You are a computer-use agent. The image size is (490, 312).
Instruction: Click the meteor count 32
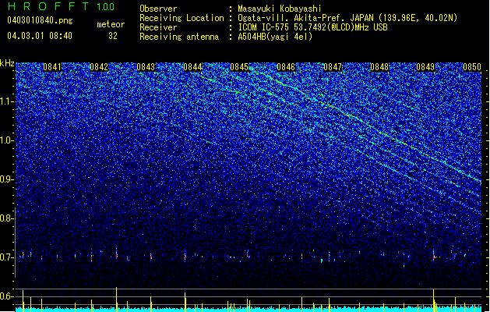point(113,36)
